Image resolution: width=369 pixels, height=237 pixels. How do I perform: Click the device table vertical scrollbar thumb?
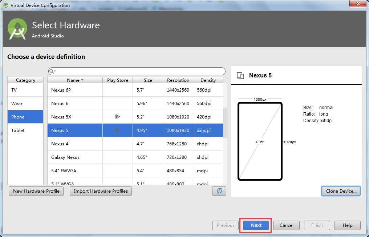pos(225,123)
